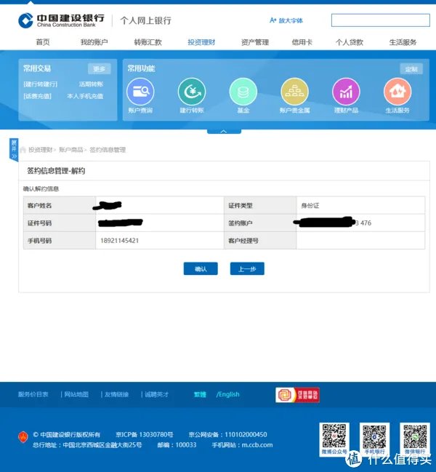Screen dimensions: 436x472
Task: Open the 基金 fund icon
Action: 243,92
